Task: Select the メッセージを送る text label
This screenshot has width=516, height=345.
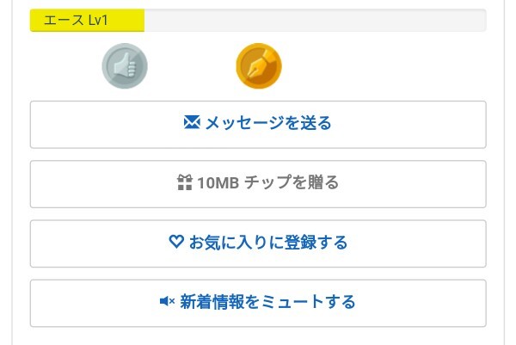Action: click(267, 123)
